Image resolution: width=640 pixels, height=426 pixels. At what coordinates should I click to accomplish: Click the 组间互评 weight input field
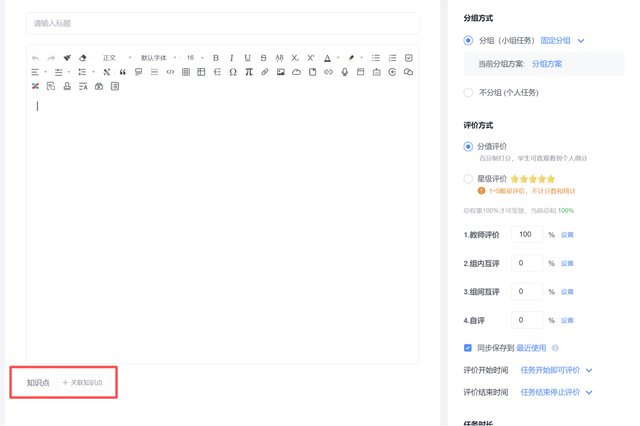(527, 291)
